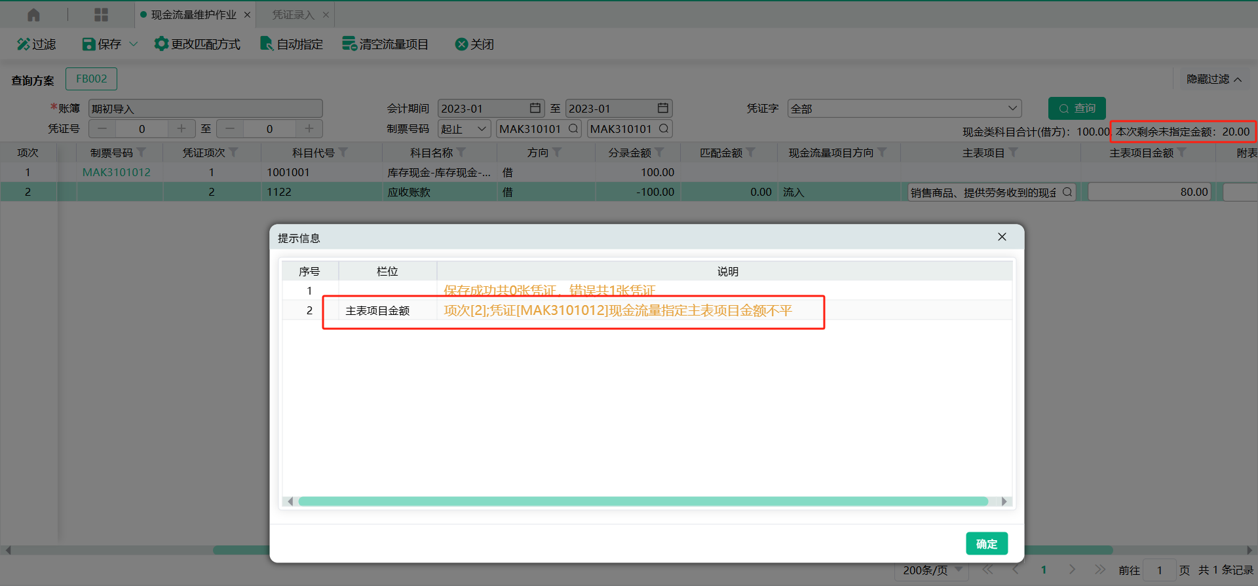Click 更改匹配方式 in the toolbar
Image resolution: width=1258 pixels, height=586 pixels.
click(x=197, y=44)
